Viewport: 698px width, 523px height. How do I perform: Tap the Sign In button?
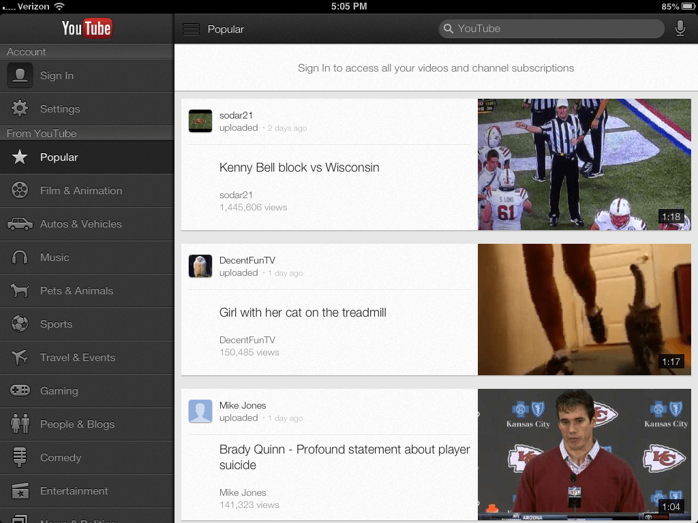tap(57, 76)
